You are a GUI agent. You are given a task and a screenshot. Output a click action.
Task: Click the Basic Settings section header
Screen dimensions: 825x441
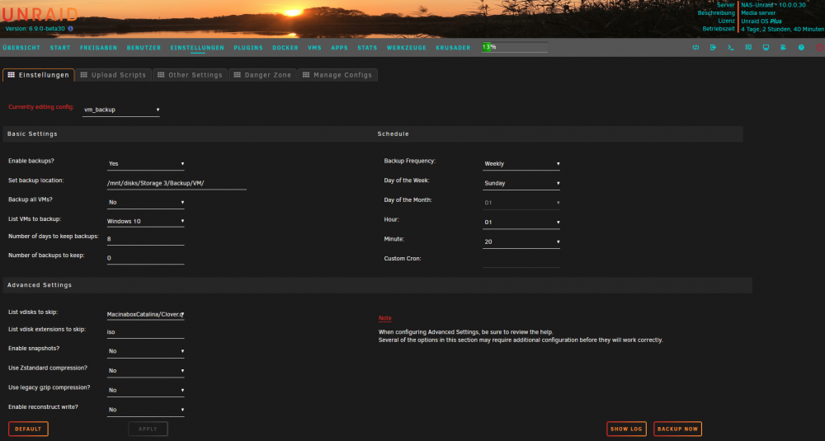(x=33, y=134)
